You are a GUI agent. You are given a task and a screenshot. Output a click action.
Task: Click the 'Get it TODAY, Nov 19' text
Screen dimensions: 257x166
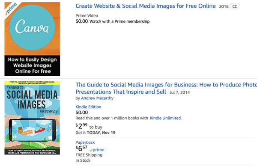96,133
